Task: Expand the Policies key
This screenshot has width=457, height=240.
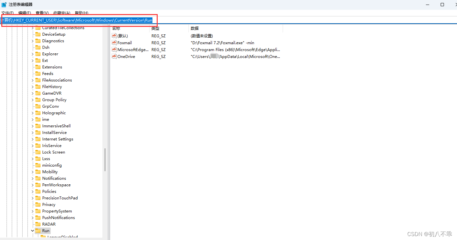Action: click(32, 192)
